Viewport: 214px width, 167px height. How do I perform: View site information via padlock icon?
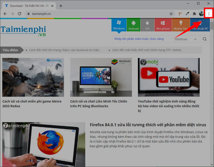[x=28, y=13]
